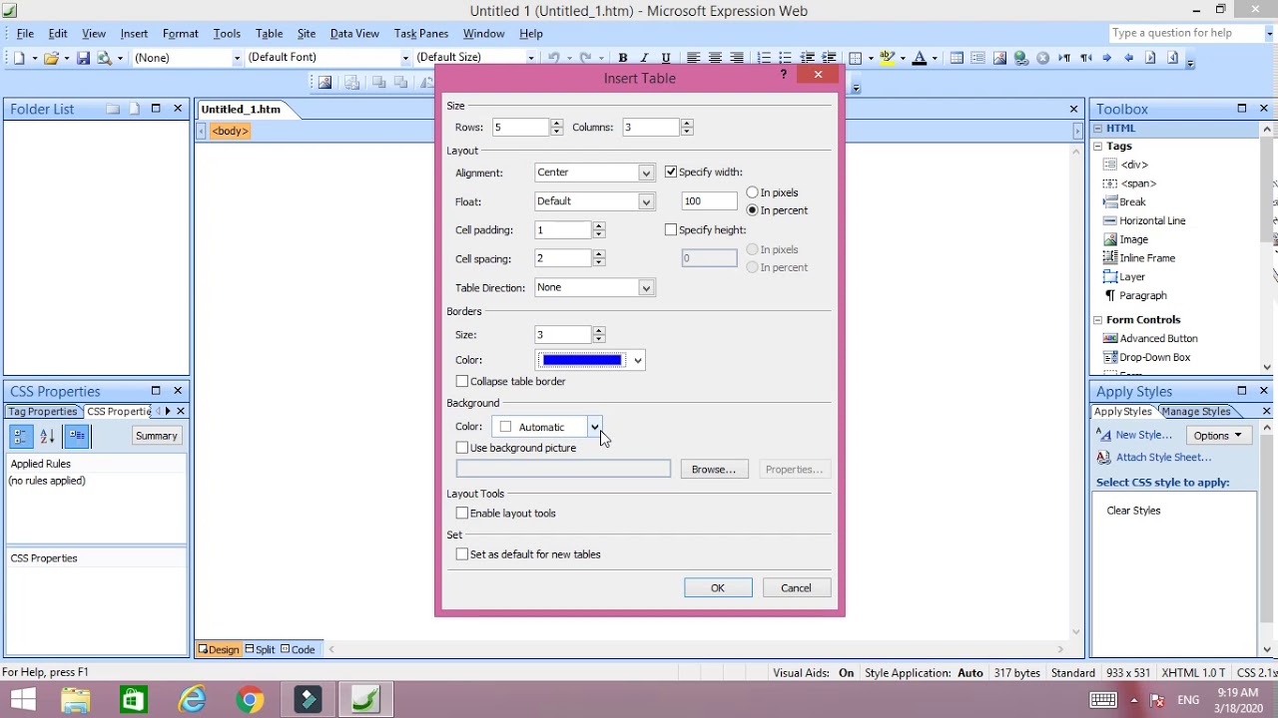
Task: Click the Open folder toolbar icon
Action: pyautogui.click(x=51, y=58)
